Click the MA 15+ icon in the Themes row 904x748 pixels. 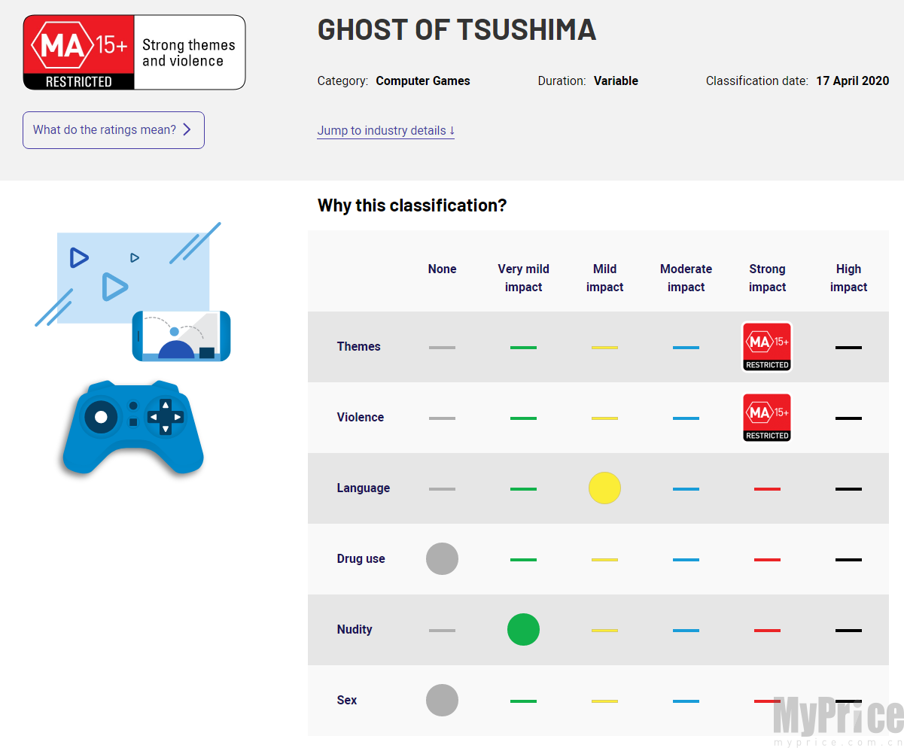767,347
